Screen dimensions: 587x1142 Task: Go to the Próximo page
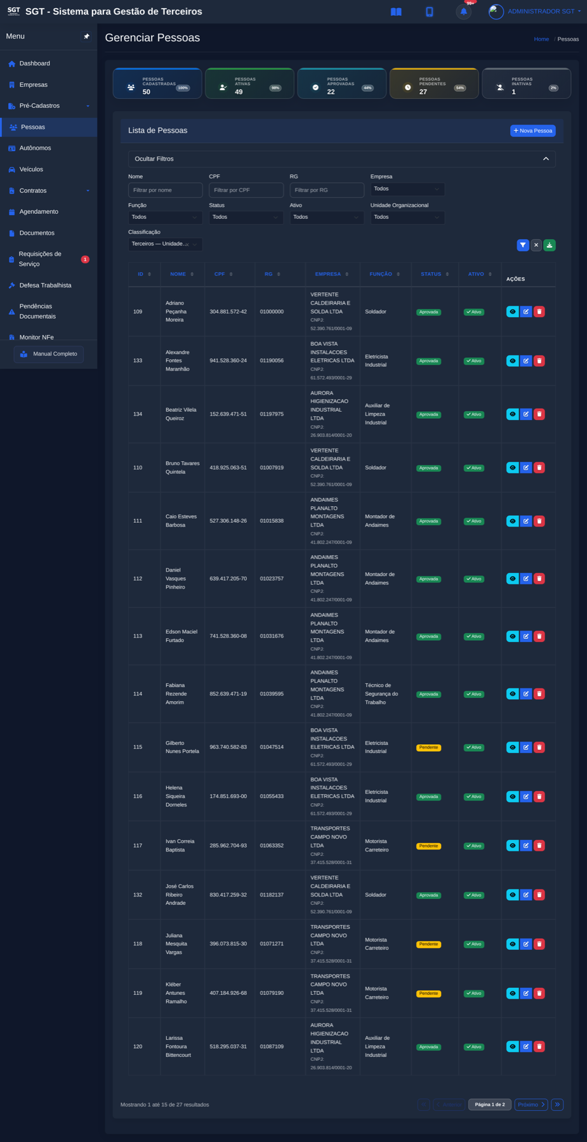(531, 1105)
